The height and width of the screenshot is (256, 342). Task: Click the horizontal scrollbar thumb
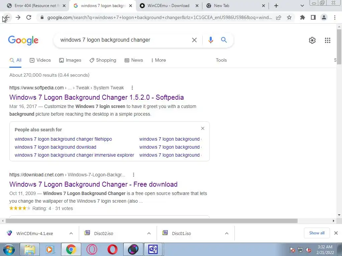click(151, 221)
